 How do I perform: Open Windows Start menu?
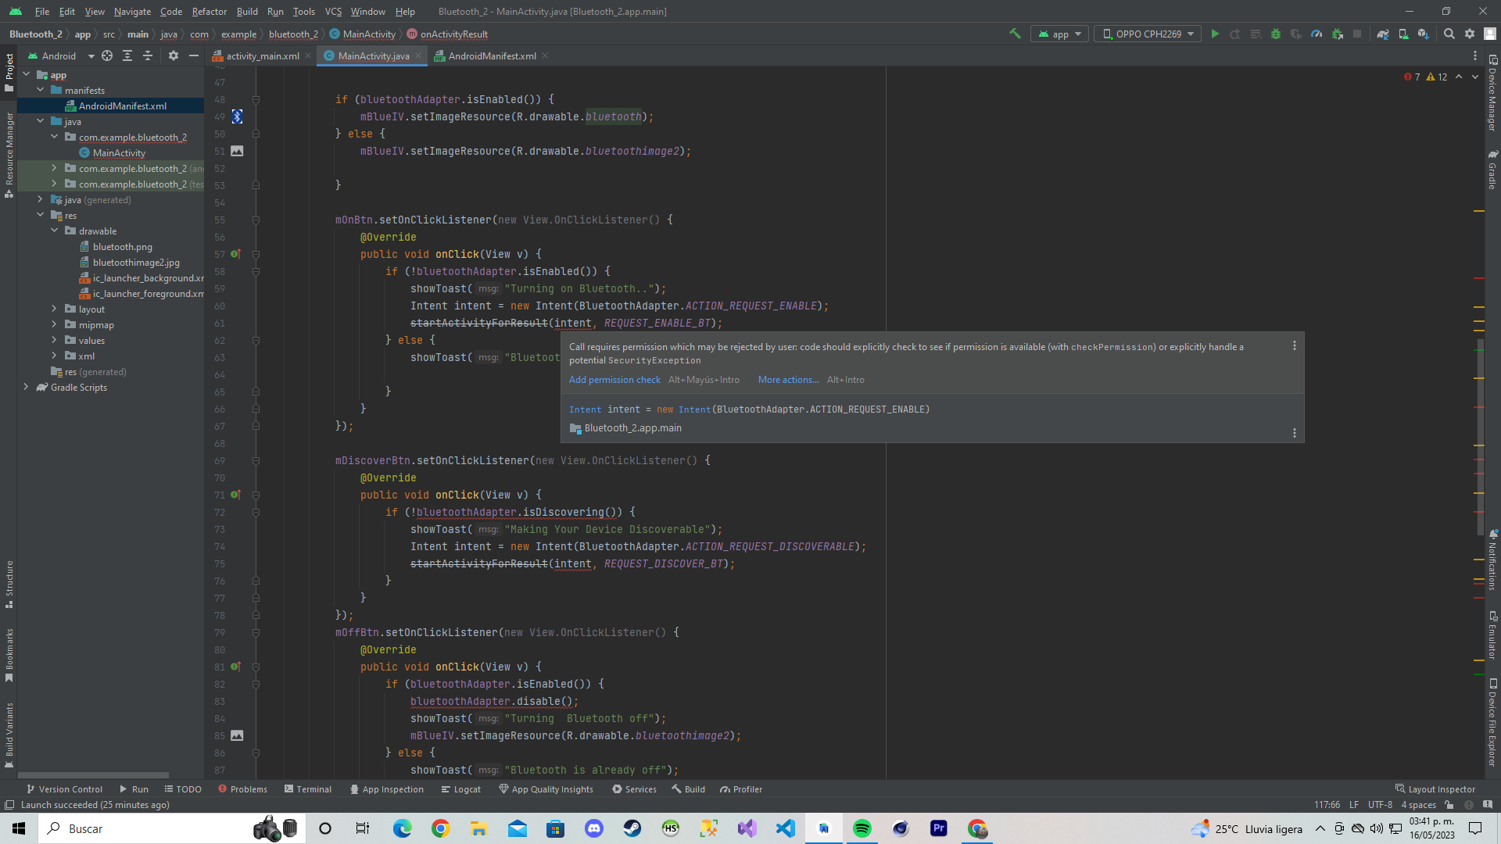click(19, 828)
